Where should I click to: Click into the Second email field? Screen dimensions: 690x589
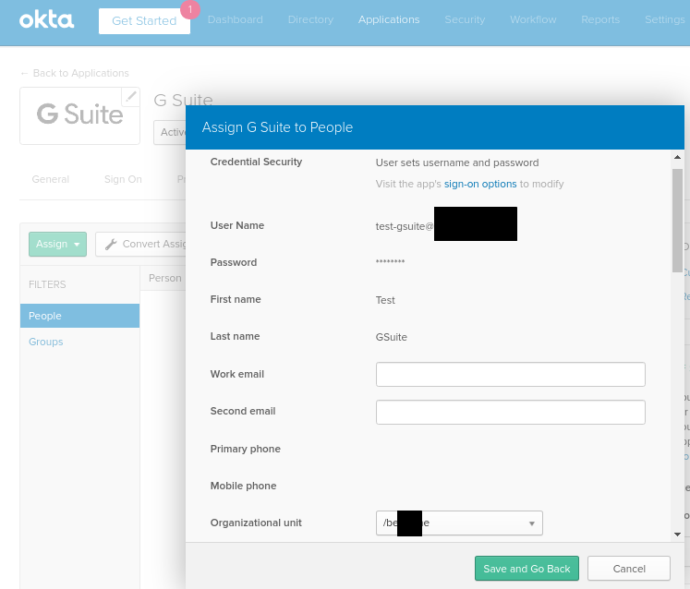511,412
